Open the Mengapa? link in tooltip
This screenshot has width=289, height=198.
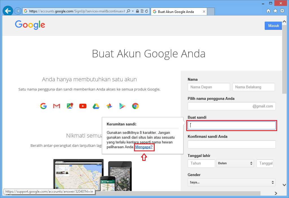144,147
